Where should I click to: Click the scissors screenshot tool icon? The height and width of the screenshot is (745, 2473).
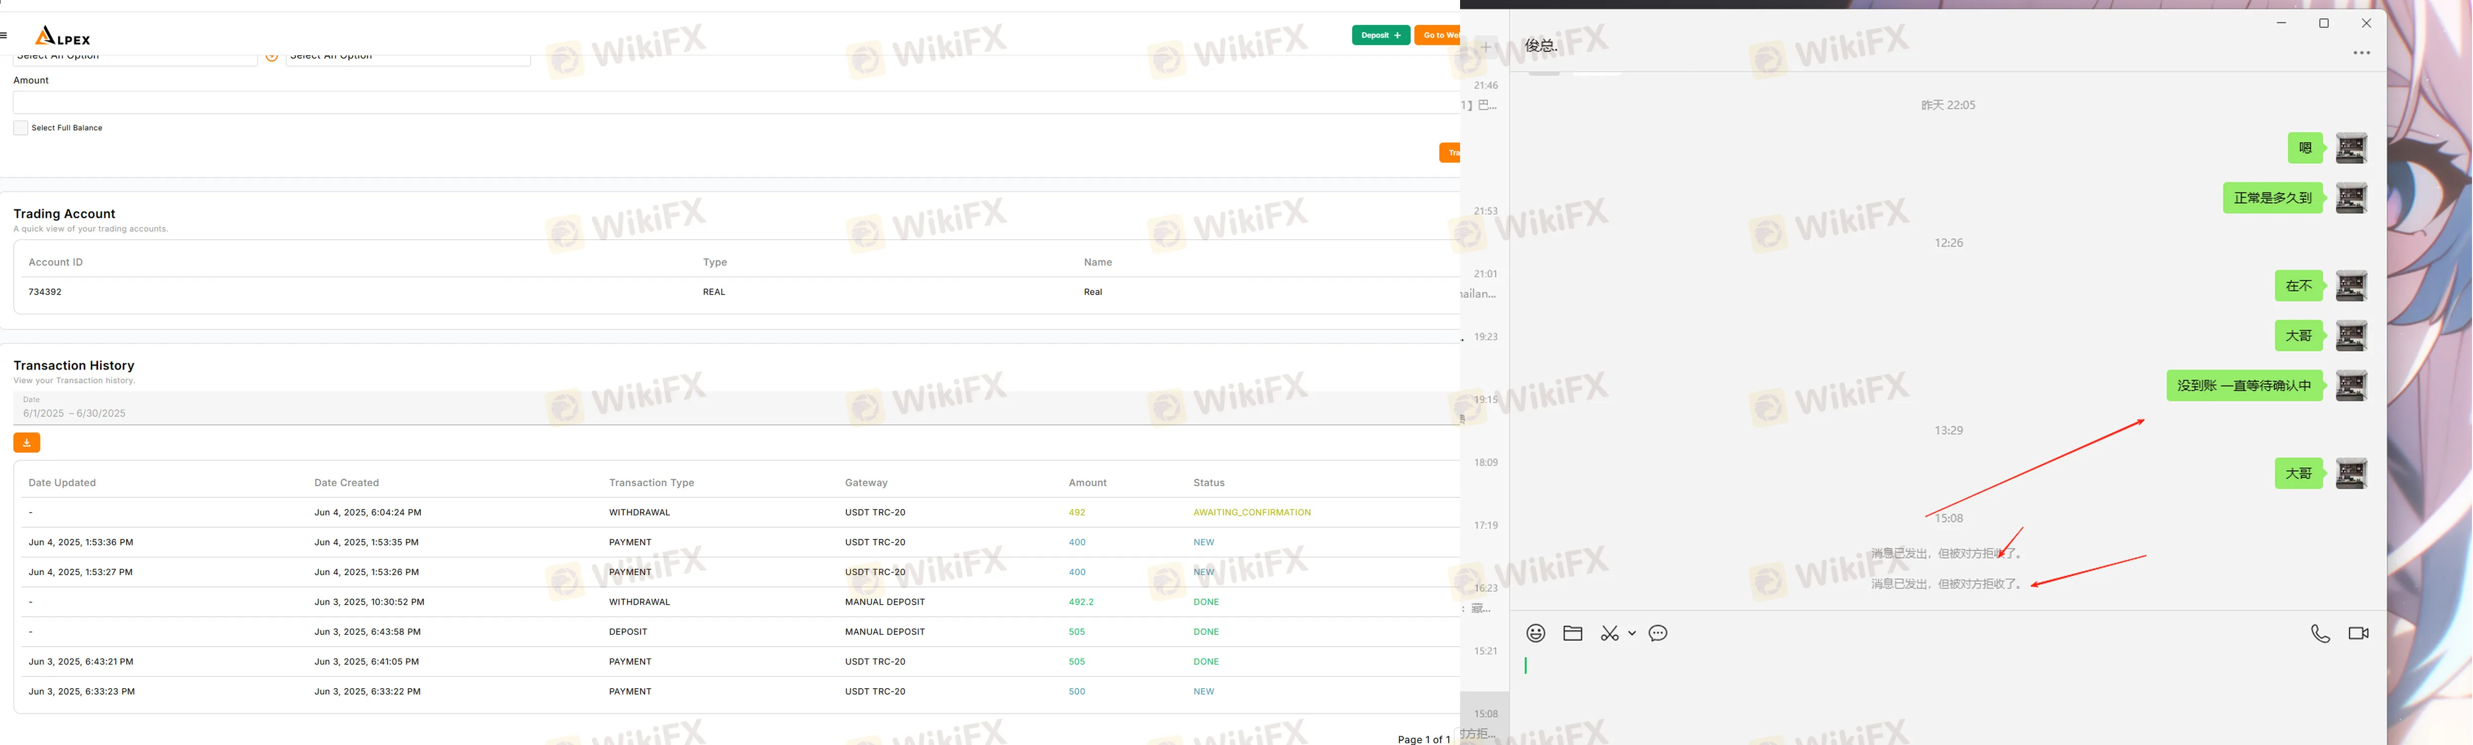[1610, 633]
